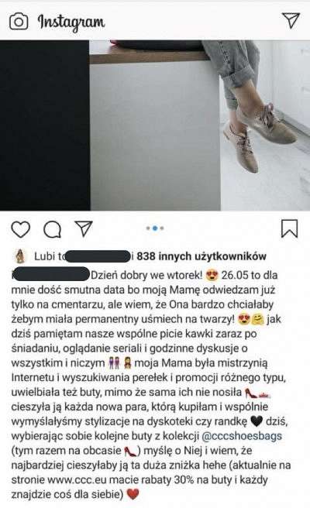Open the camera from the top bar
This screenshot has height=508, width=310.
19,22
